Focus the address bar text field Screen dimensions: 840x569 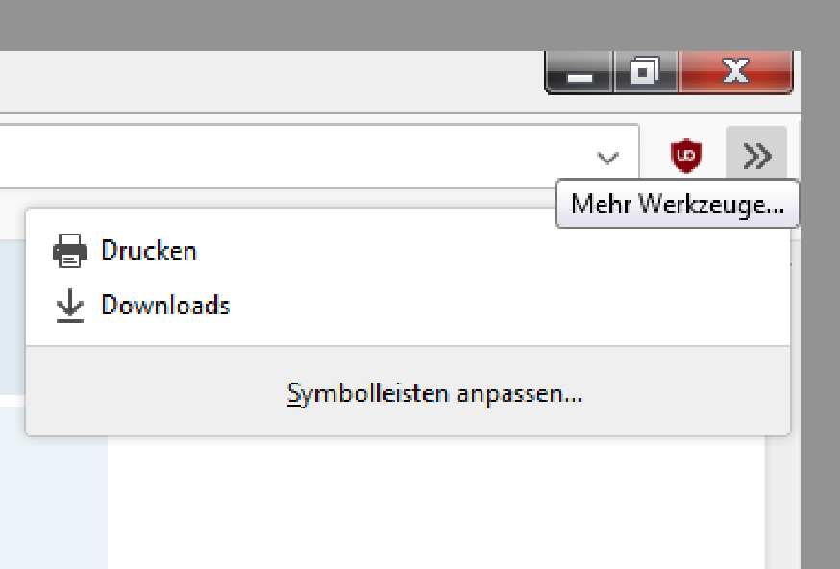point(288,157)
